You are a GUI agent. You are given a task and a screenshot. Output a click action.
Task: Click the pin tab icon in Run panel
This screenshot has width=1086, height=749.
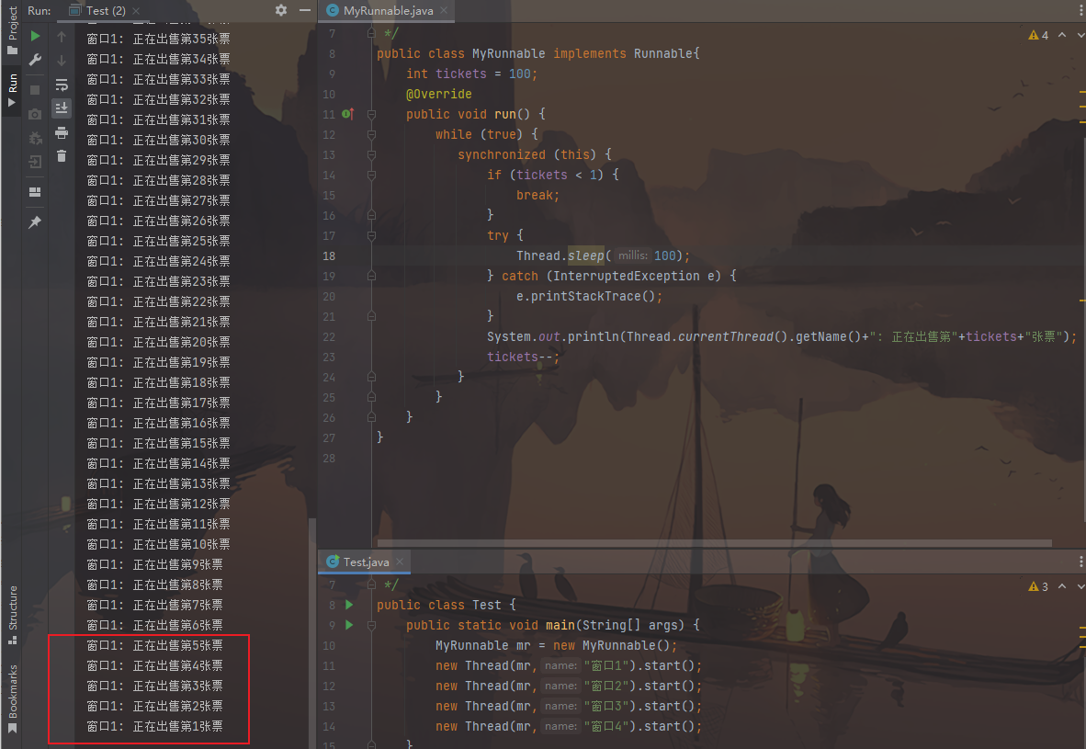[35, 222]
